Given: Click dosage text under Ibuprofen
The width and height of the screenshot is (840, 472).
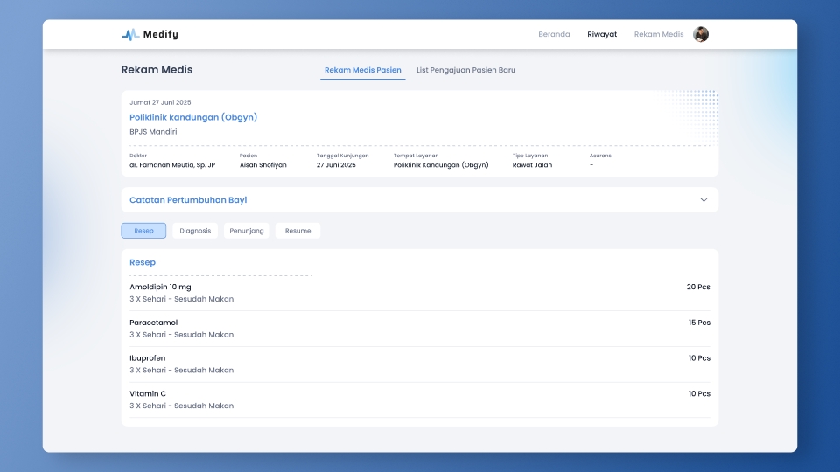Looking at the screenshot, I should pyautogui.click(x=182, y=371).
